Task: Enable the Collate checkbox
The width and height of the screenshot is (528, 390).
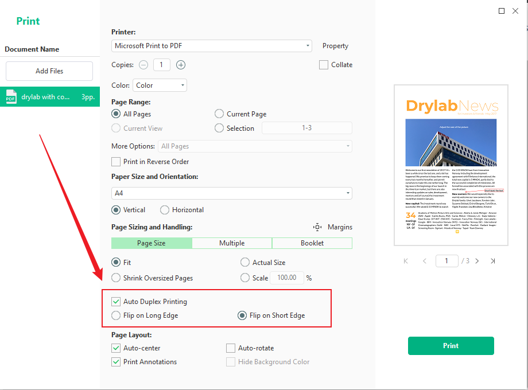Action: point(323,65)
